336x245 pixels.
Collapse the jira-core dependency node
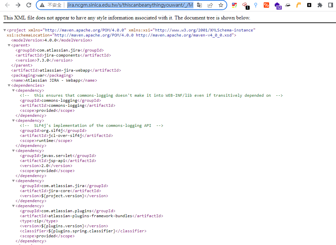click(x=13, y=181)
